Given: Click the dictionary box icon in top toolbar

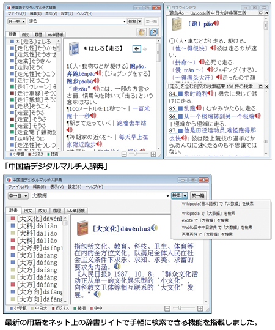Looking at the screenshot, I should (x=142, y=32).
